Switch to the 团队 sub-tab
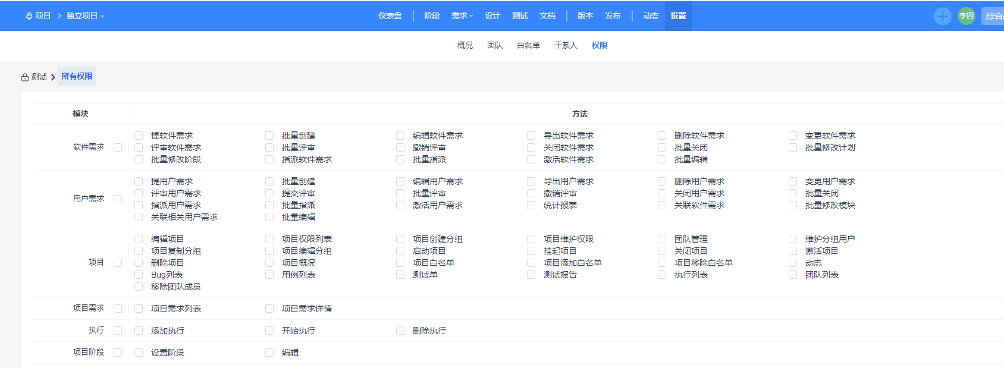1004x368 pixels. tap(495, 45)
